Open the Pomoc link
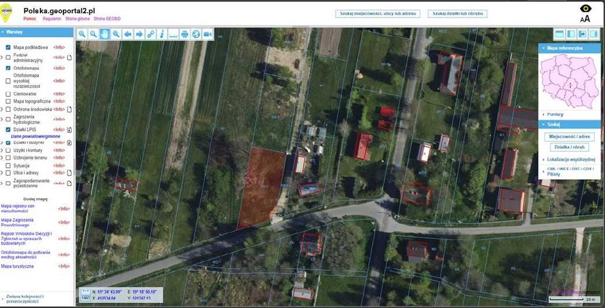 [30, 19]
